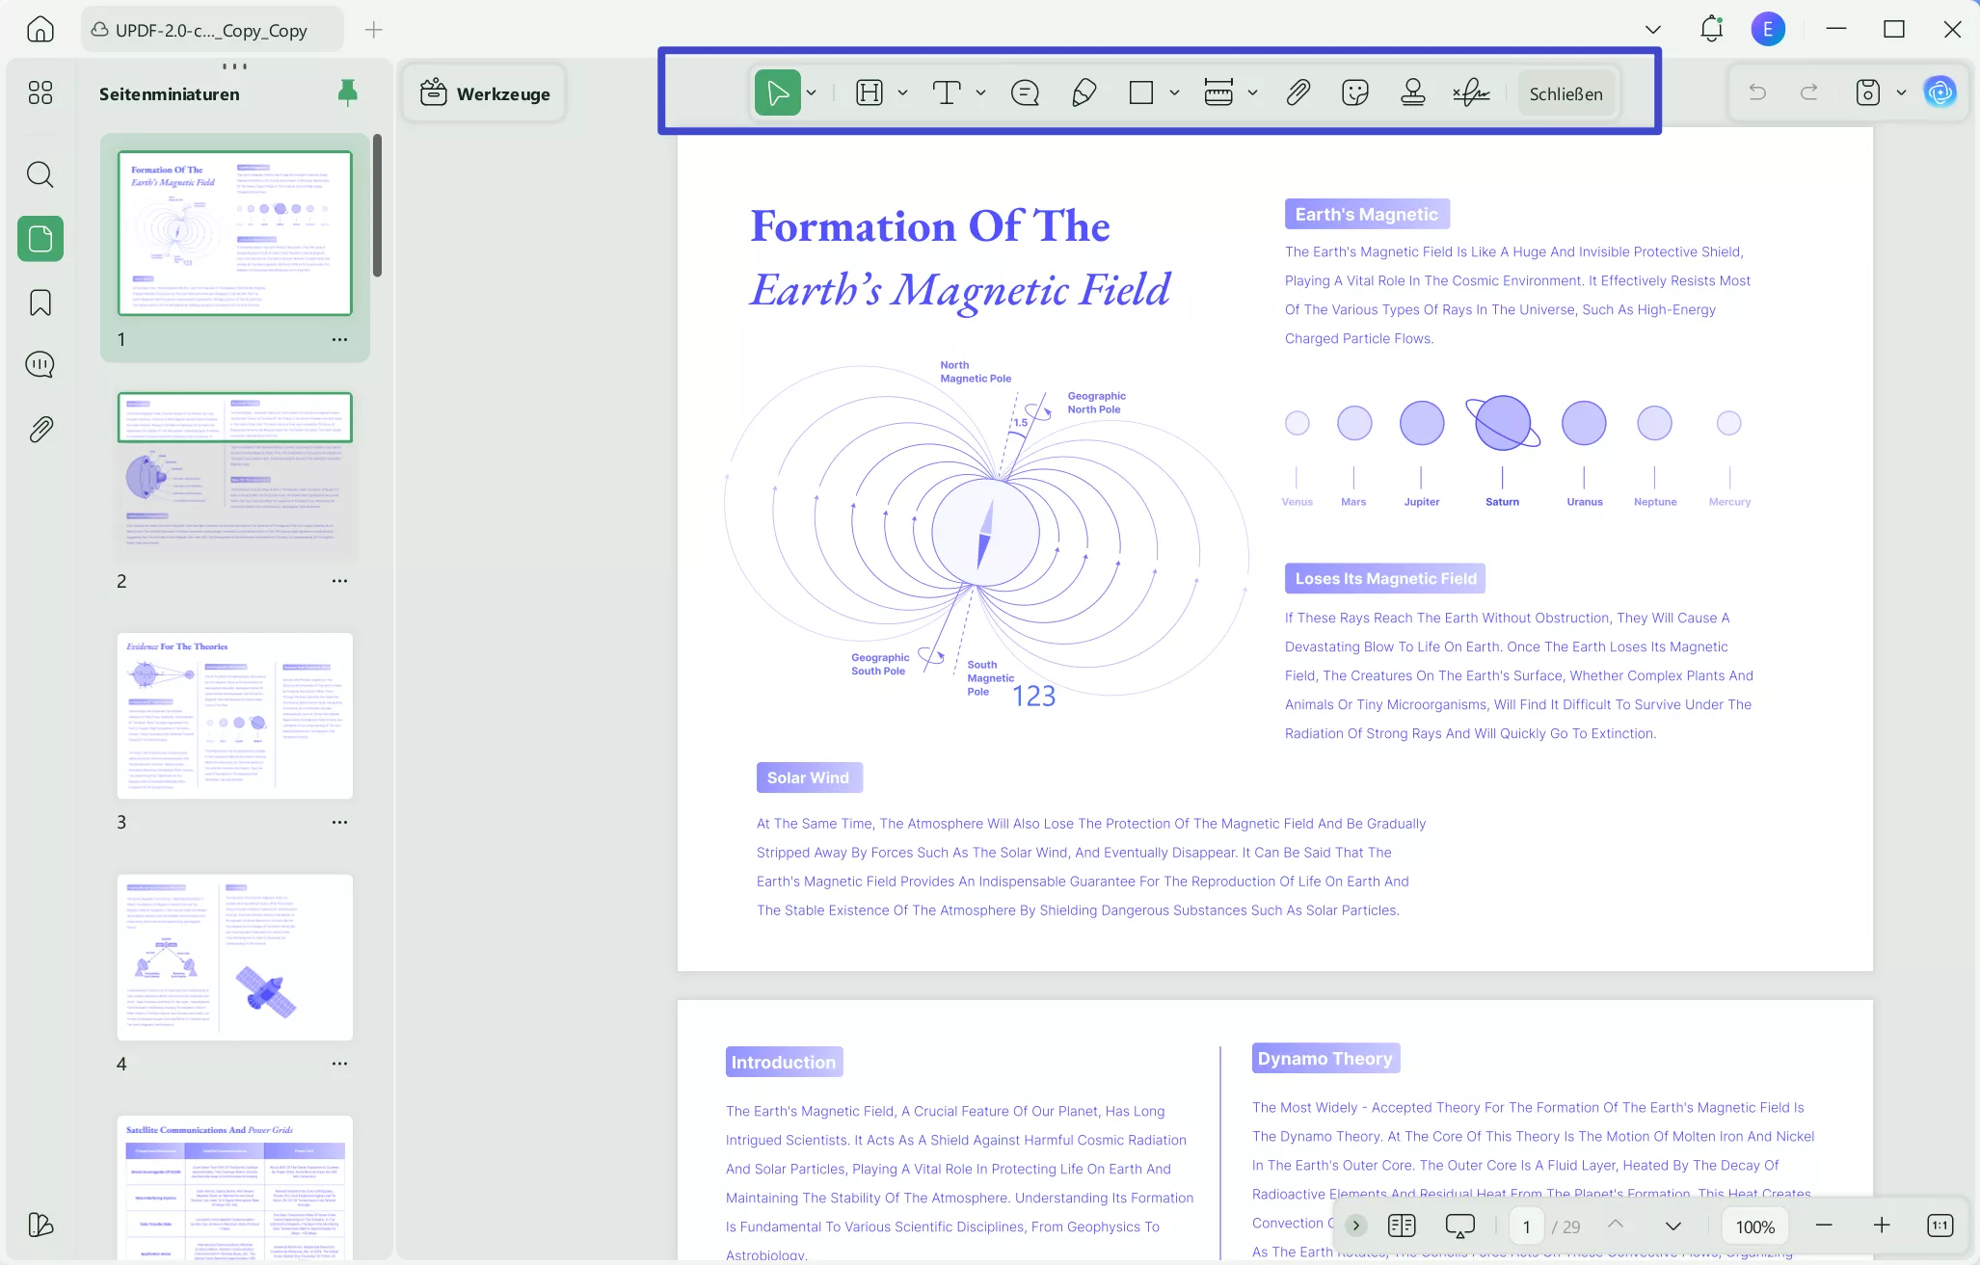Click the Solar Wind heading in document
This screenshot has width=1980, height=1265.
(x=809, y=777)
